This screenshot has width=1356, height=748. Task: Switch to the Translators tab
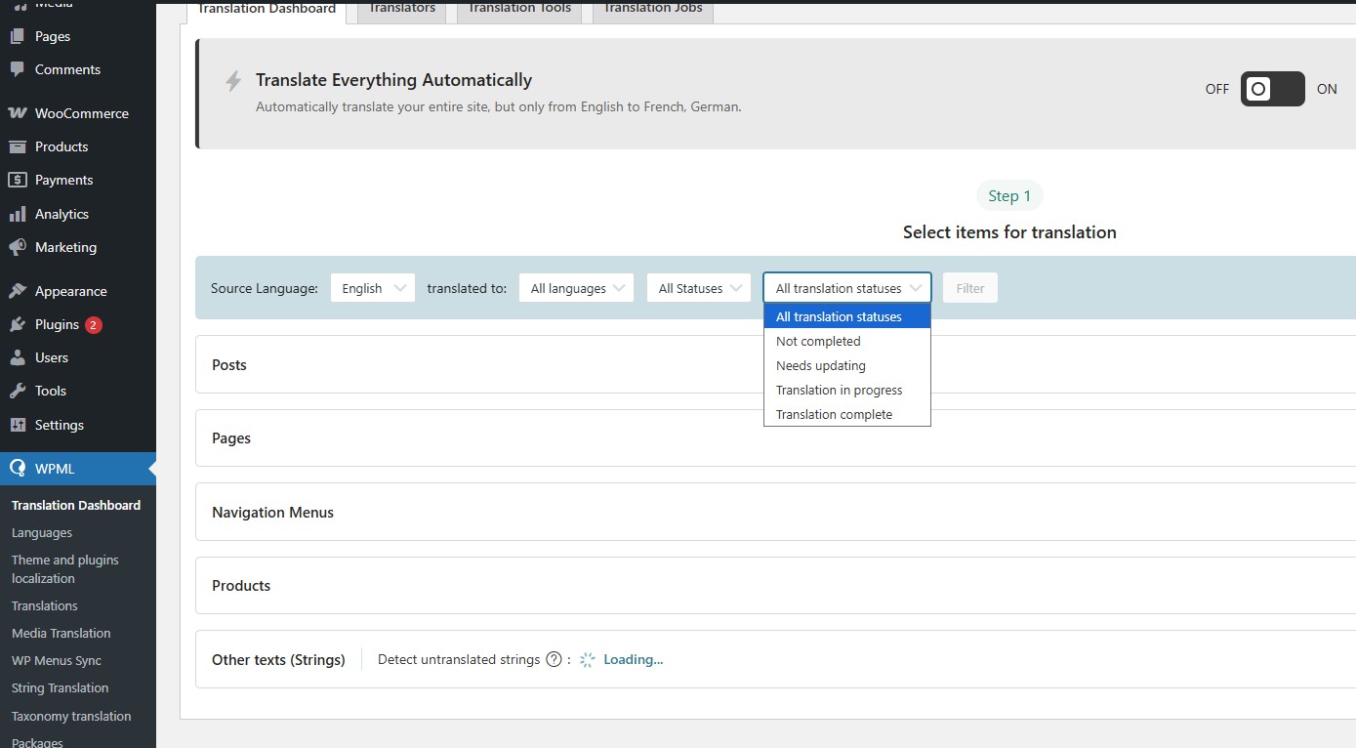tap(401, 9)
